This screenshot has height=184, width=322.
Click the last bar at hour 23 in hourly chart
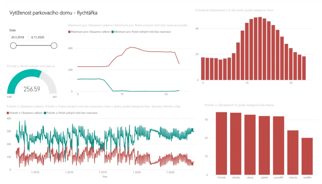[x=304, y=68]
